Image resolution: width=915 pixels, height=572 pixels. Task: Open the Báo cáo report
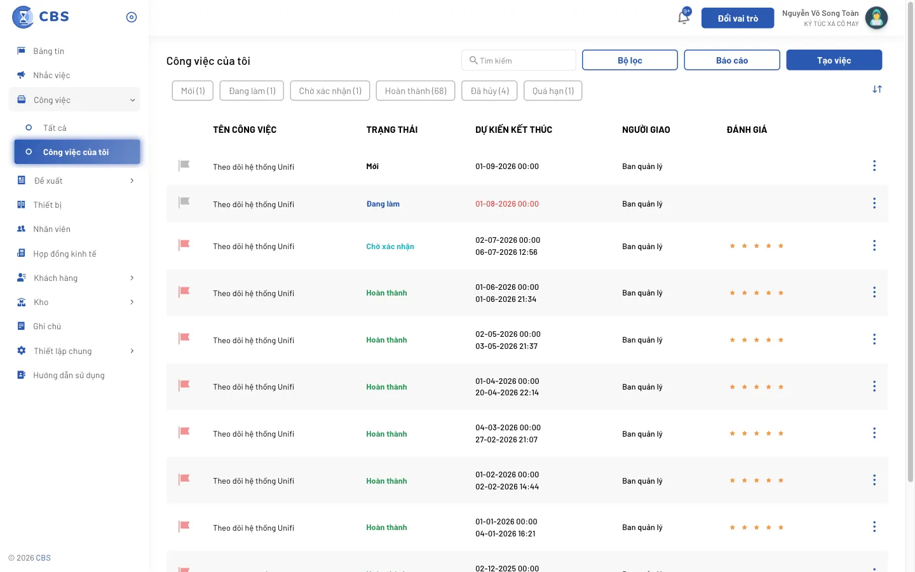pos(732,60)
